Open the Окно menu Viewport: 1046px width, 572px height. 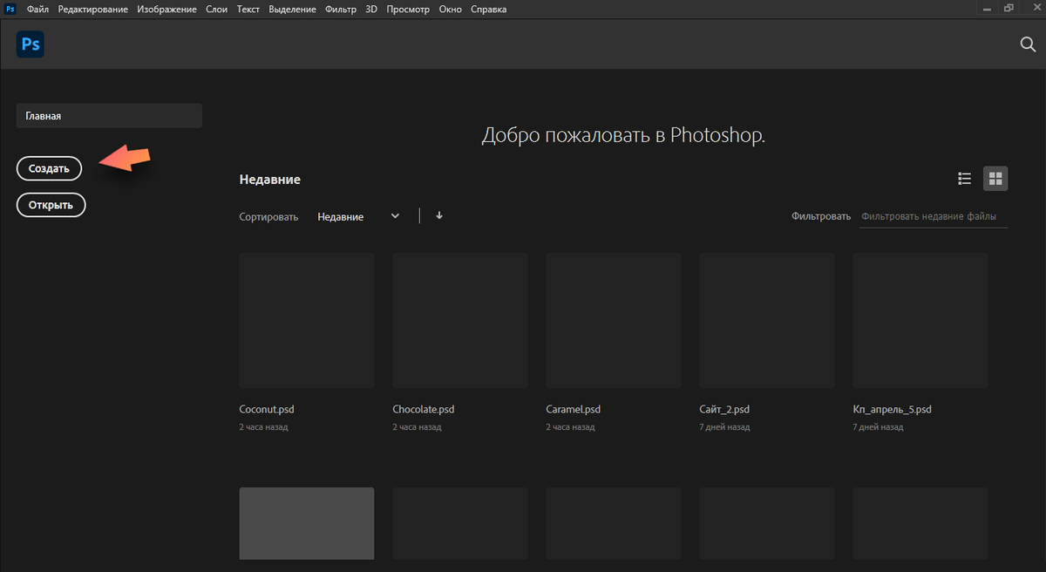click(451, 9)
